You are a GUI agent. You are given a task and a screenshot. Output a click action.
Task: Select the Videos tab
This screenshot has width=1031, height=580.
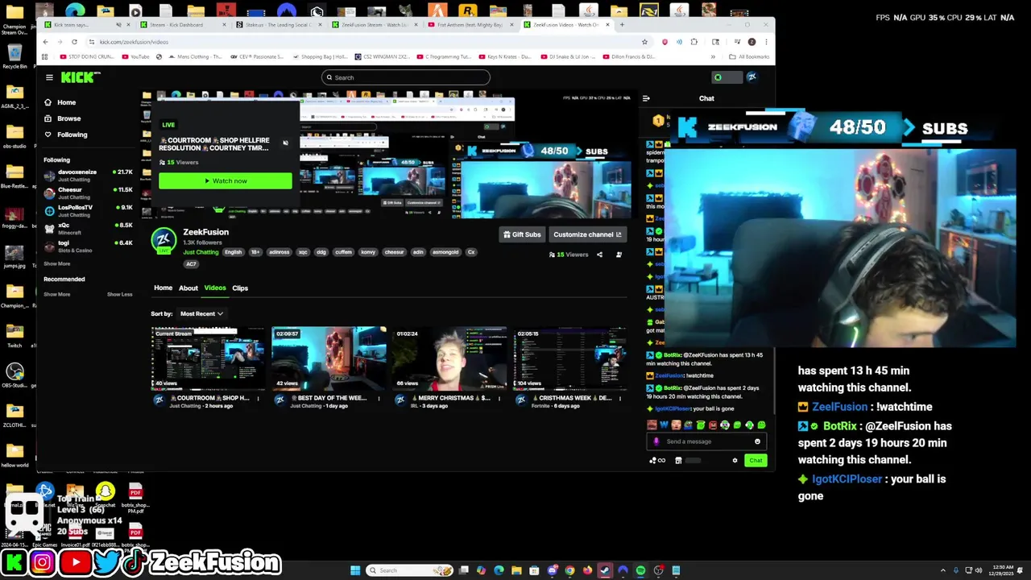click(x=214, y=288)
